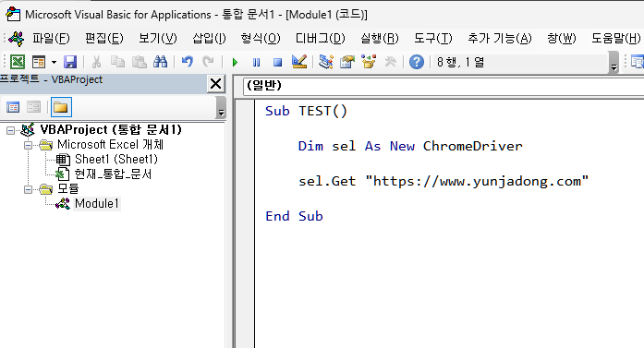
Task: Click the Break pause button
Action: tap(256, 63)
